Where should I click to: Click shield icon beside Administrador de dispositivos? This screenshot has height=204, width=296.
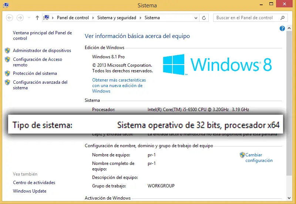click(x=7, y=51)
